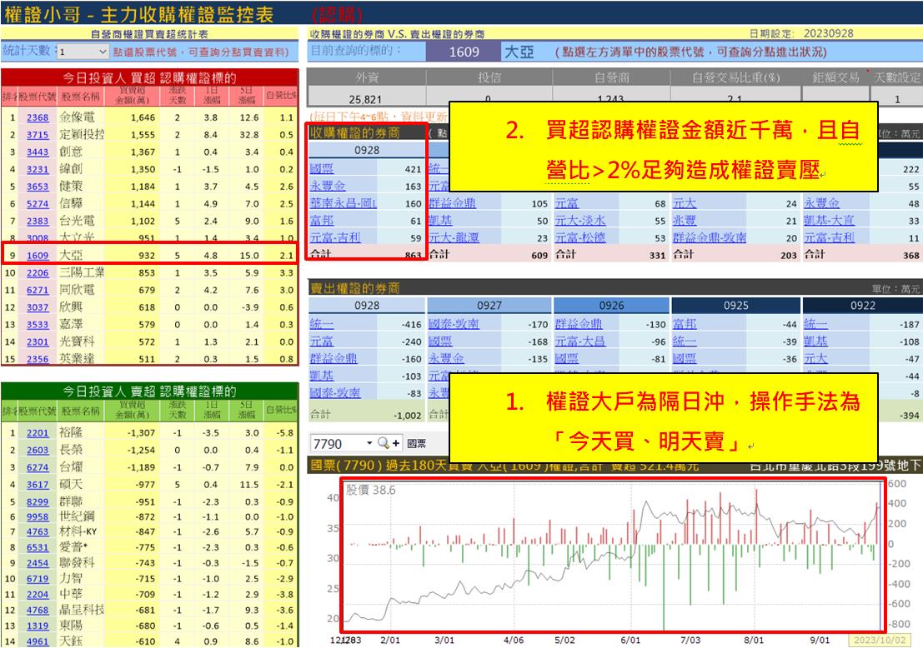
Task: Click buyer broker 元大-淡水 with amount 55
Action: [x=579, y=221]
